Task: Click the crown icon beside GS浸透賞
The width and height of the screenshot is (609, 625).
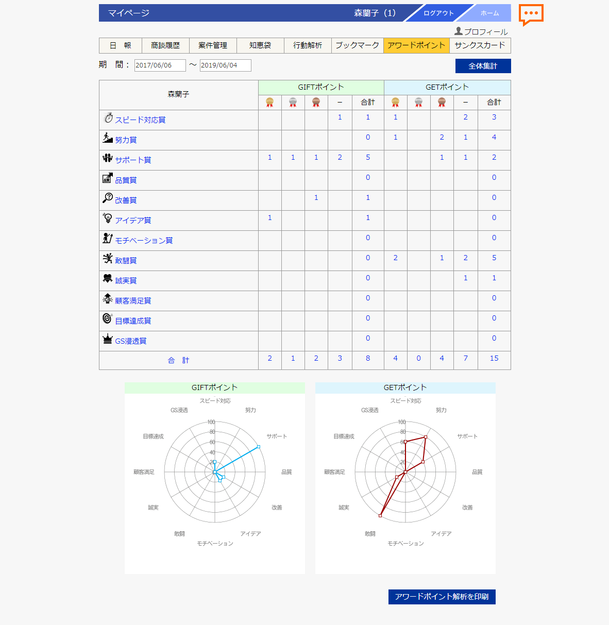Action: click(x=108, y=339)
